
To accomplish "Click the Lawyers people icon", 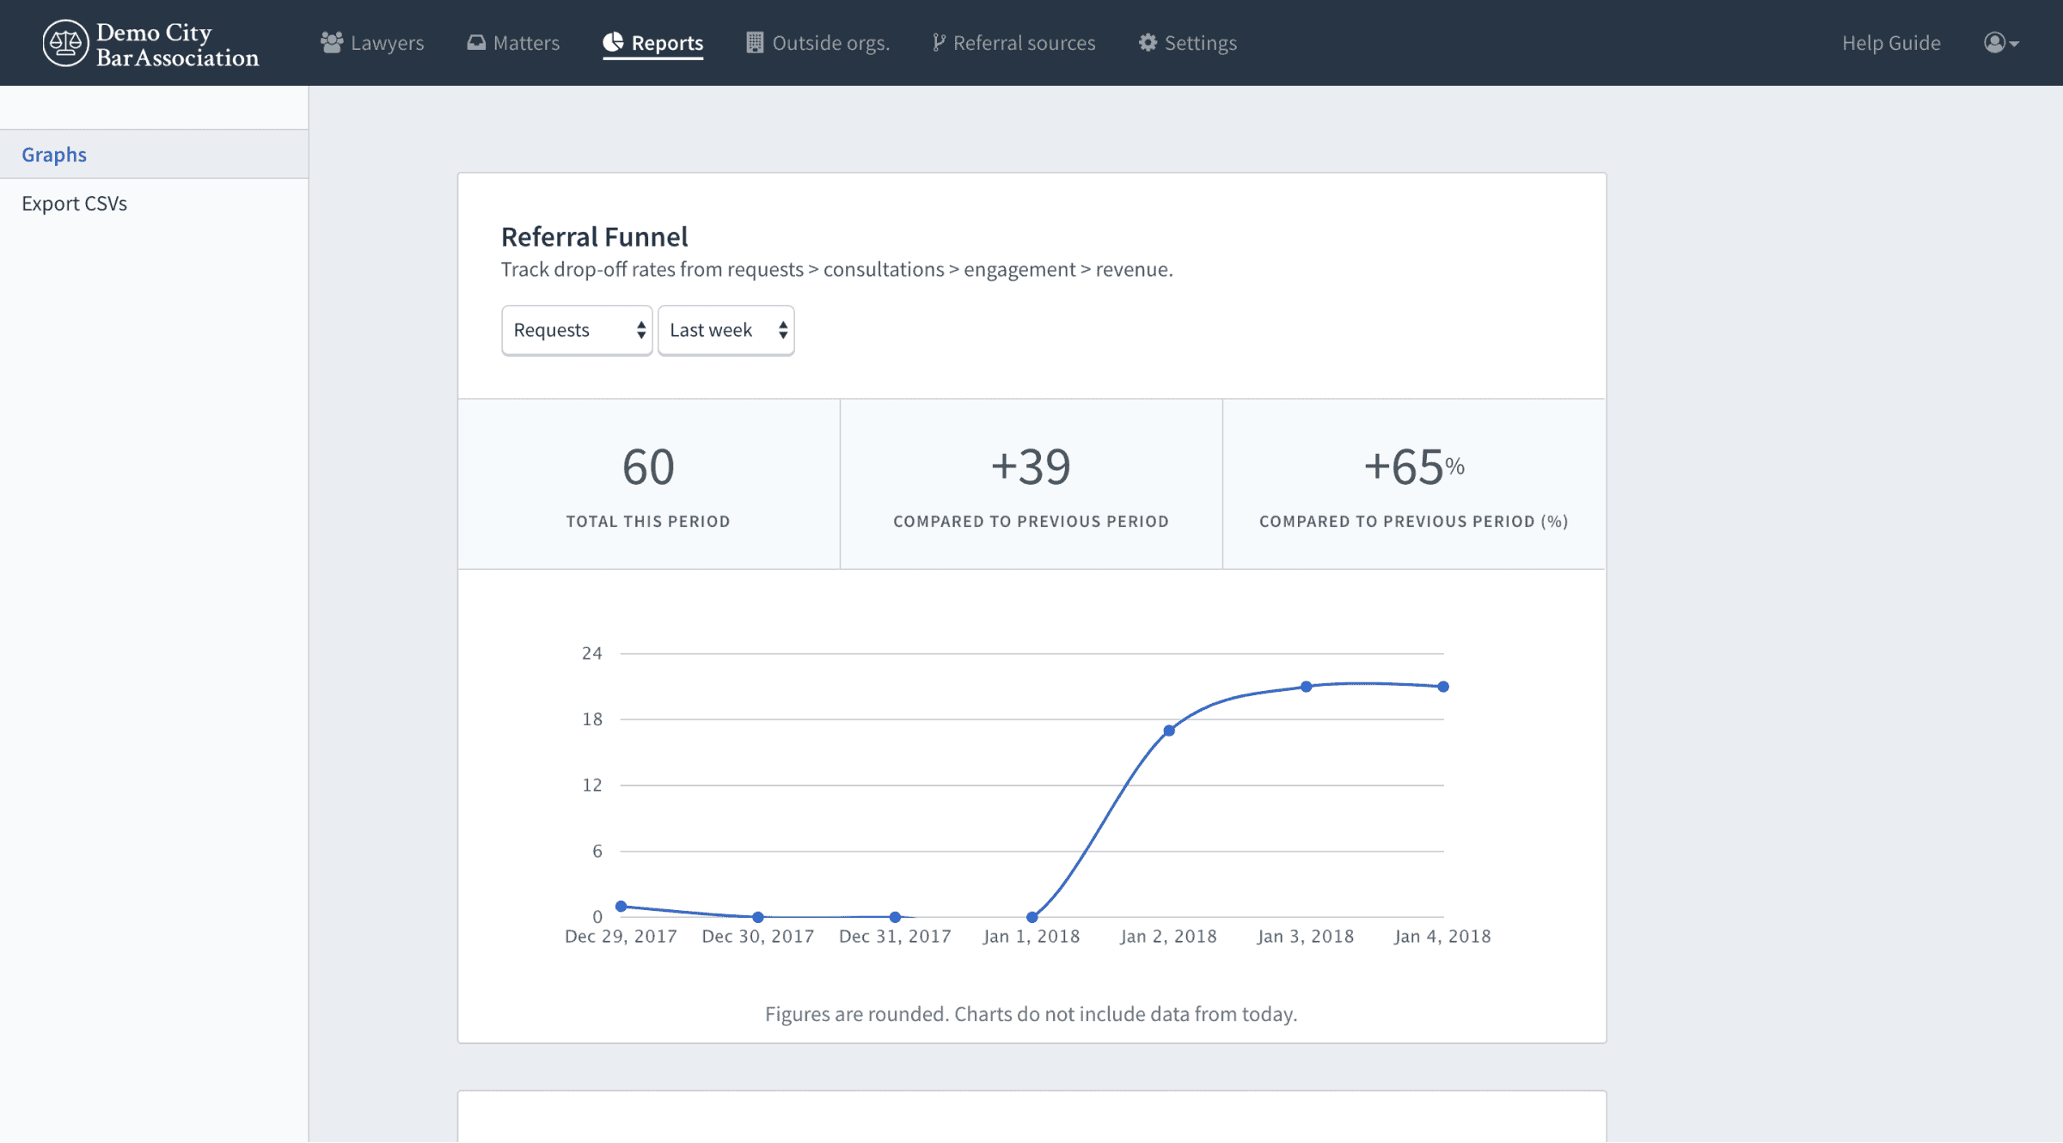I will pos(332,42).
